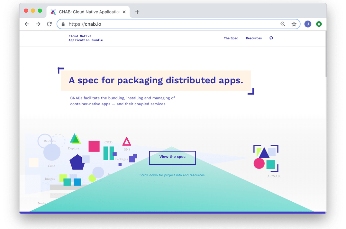Click the green update arrow icon

click(x=319, y=24)
